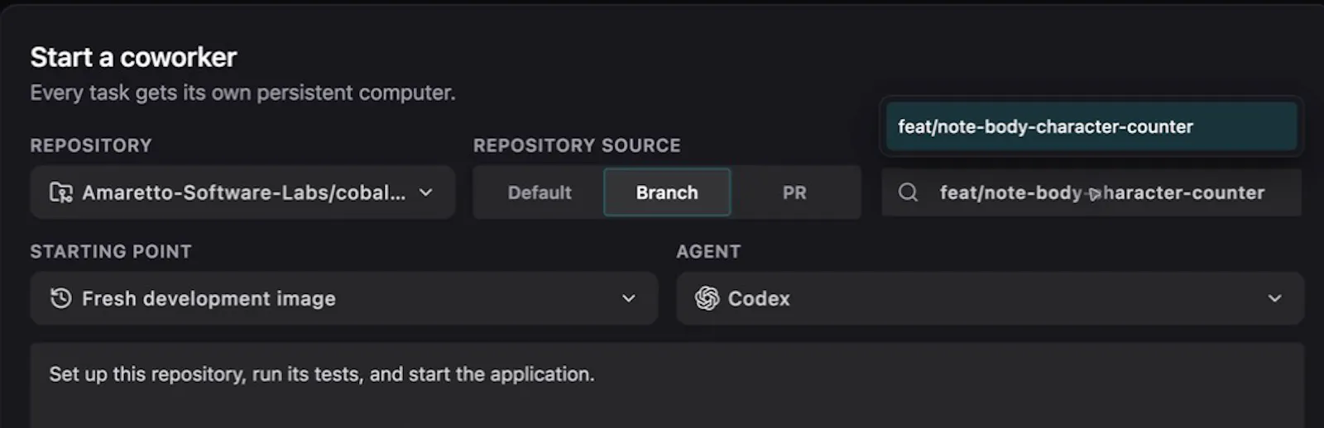Image resolution: width=1324 pixels, height=428 pixels.
Task: Click the Codex logo icon
Action: (x=707, y=298)
